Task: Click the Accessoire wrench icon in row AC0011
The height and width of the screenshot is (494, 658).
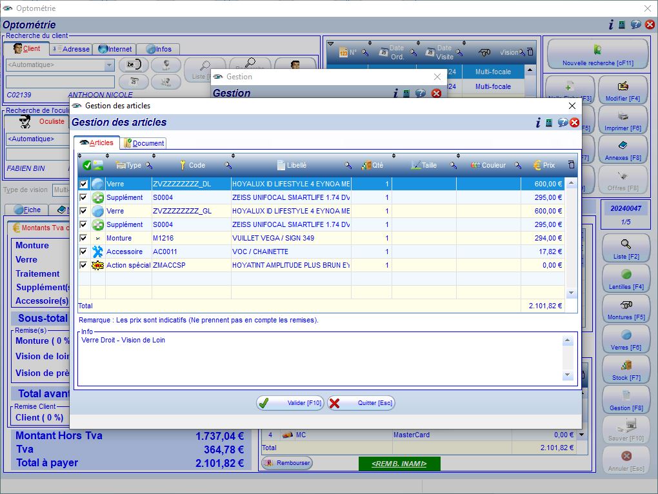Action: 98,252
